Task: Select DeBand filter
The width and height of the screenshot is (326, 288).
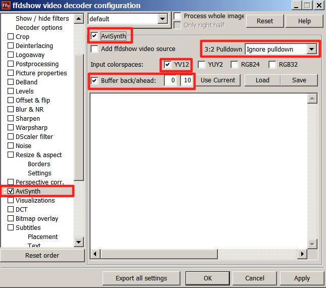Action: 26,82
